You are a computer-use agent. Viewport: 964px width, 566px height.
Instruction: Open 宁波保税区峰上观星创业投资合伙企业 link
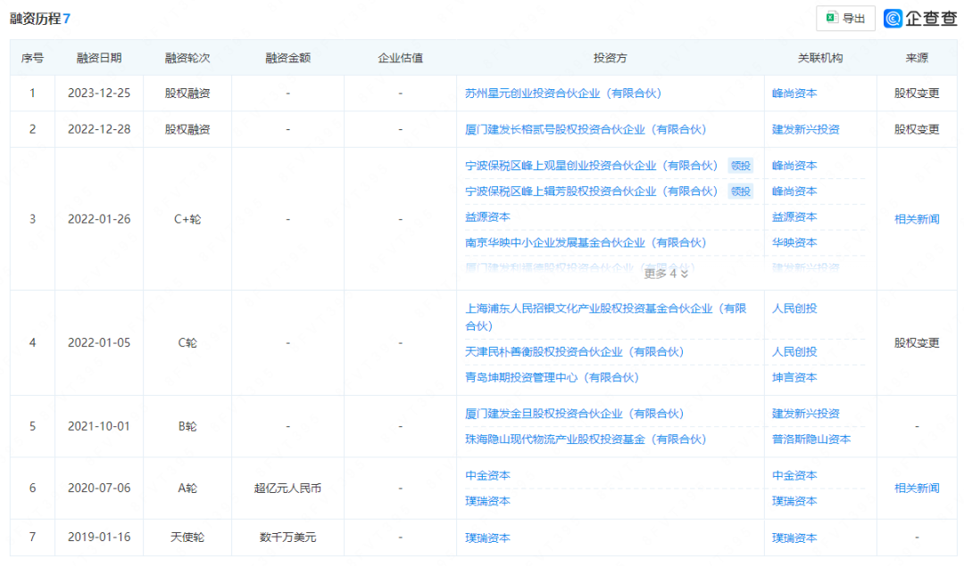(x=592, y=166)
